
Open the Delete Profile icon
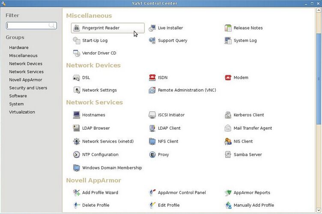click(76, 205)
